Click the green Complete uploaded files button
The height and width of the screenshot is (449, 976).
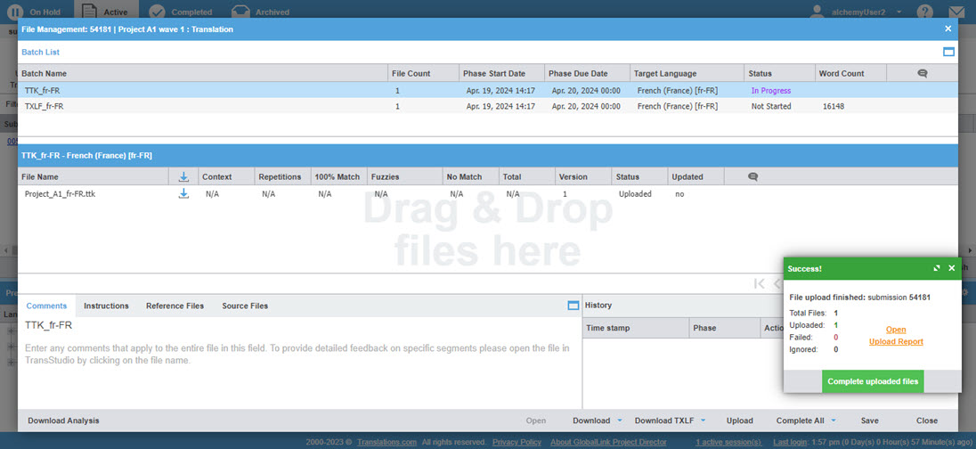873,381
